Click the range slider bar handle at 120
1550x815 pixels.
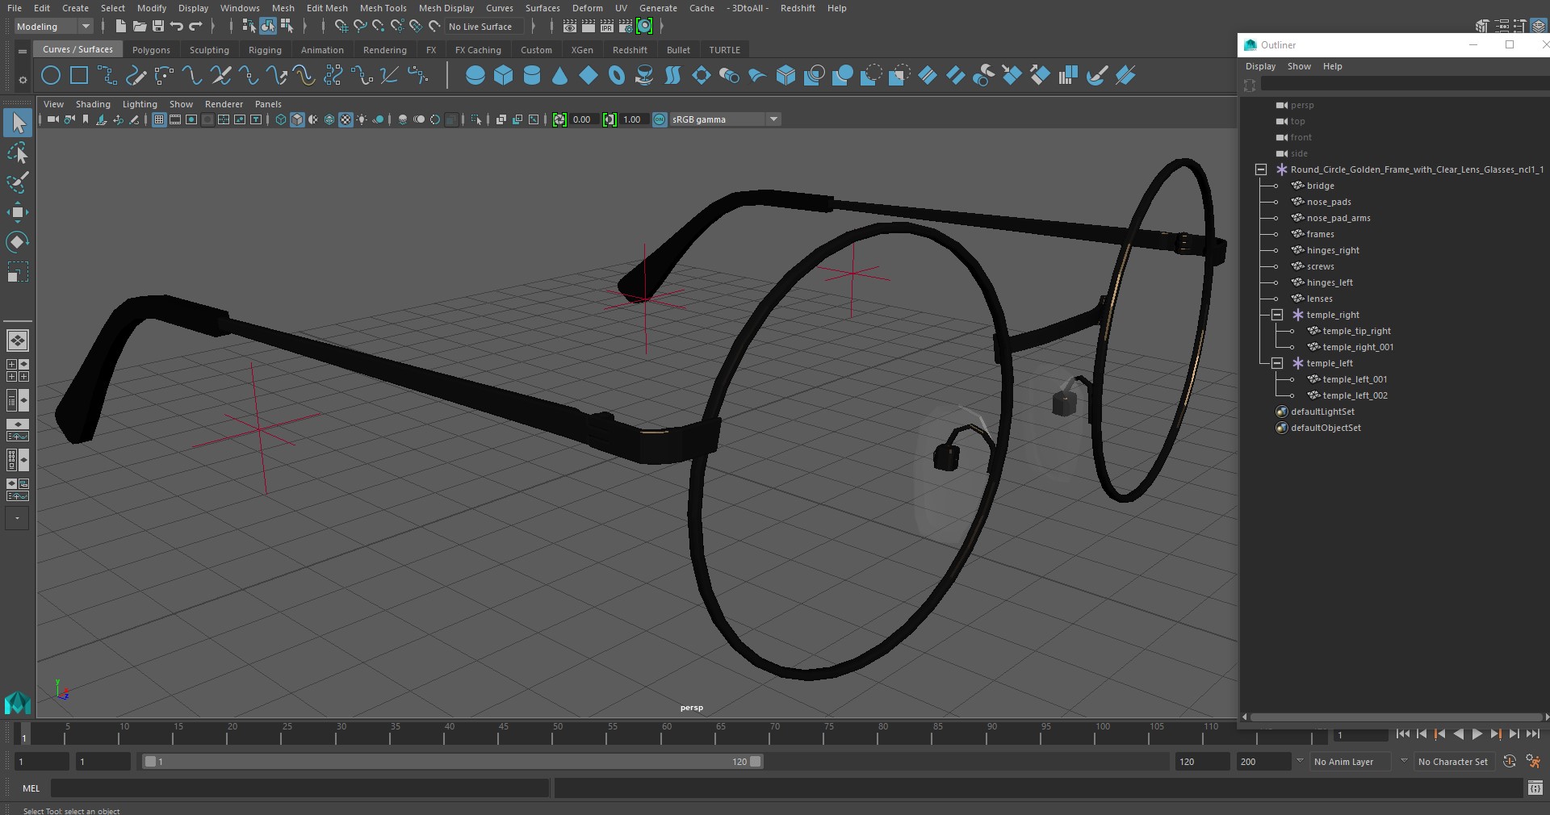point(756,762)
